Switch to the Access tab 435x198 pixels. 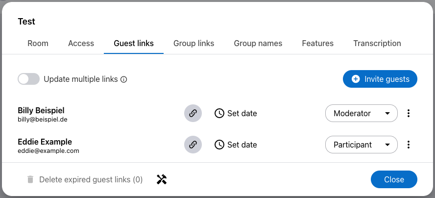click(81, 43)
